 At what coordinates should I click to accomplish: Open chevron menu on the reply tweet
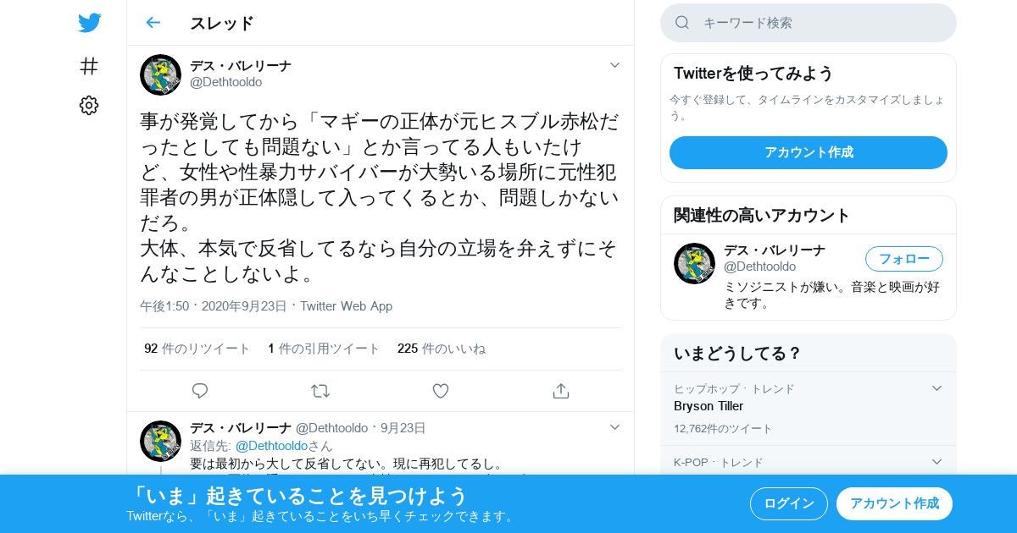[615, 427]
